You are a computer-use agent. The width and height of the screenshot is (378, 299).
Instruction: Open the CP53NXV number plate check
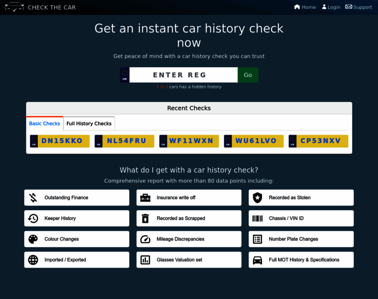[318, 141]
